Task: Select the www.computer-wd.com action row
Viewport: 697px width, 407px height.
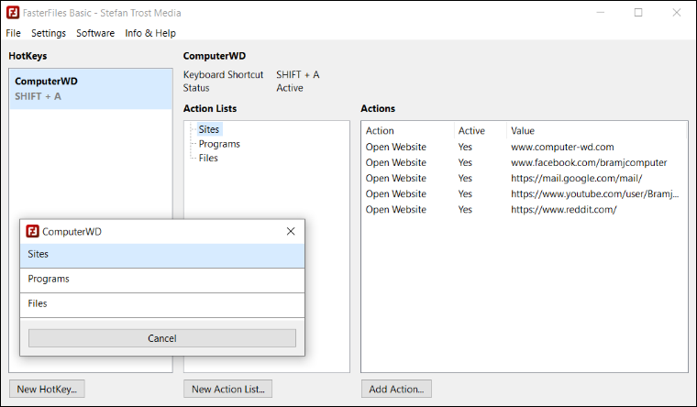Action: coord(525,147)
